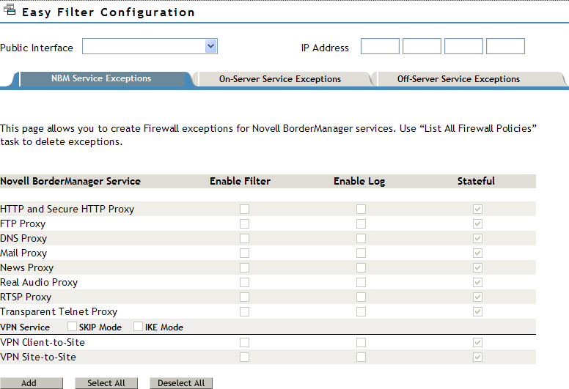This screenshot has width=569, height=389.
Task: Toggle Stateful checkbox for News Proxy
Action: pos(477,267)
